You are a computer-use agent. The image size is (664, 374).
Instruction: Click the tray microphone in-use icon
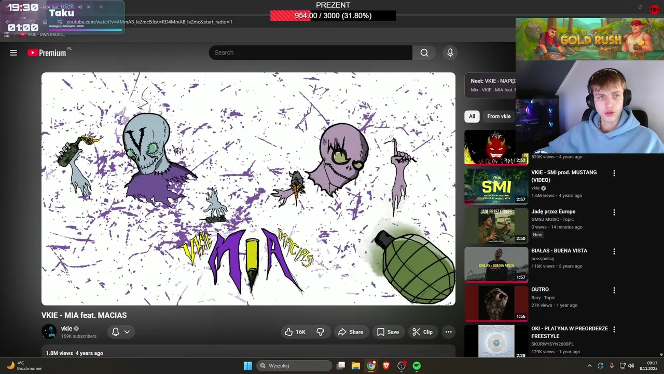coord(612,366)
